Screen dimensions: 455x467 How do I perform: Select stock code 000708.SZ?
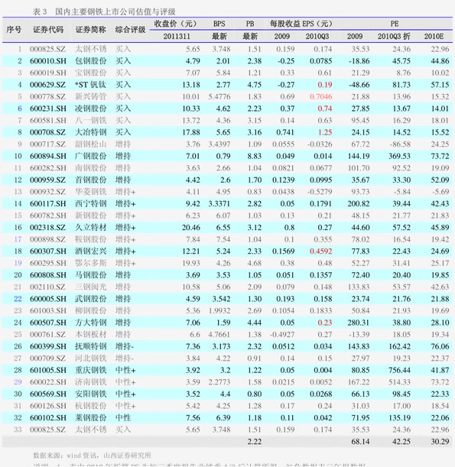47,132
